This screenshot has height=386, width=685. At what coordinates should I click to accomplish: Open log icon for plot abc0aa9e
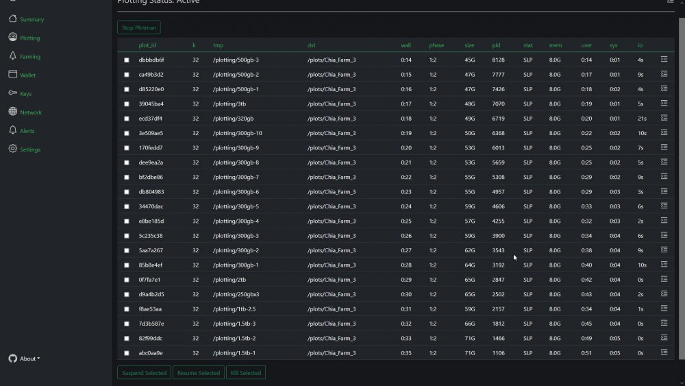664,352
